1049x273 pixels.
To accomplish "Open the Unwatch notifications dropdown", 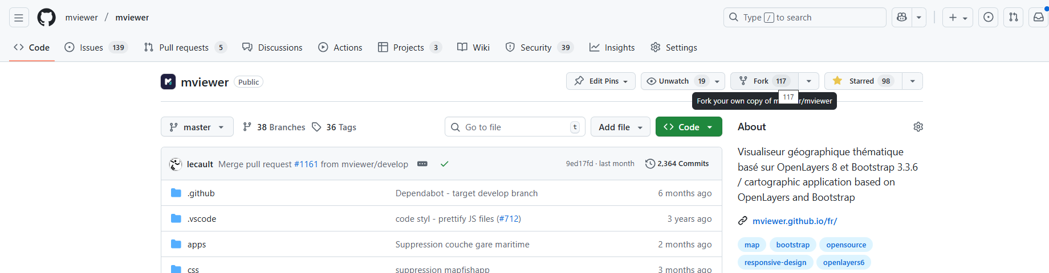I will coord(683,81).
